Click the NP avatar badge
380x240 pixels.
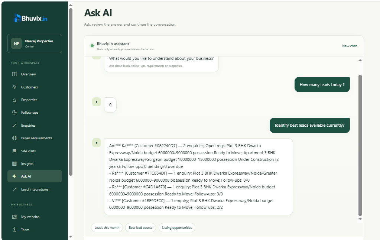pyautogui.click(x=16, y=43)
